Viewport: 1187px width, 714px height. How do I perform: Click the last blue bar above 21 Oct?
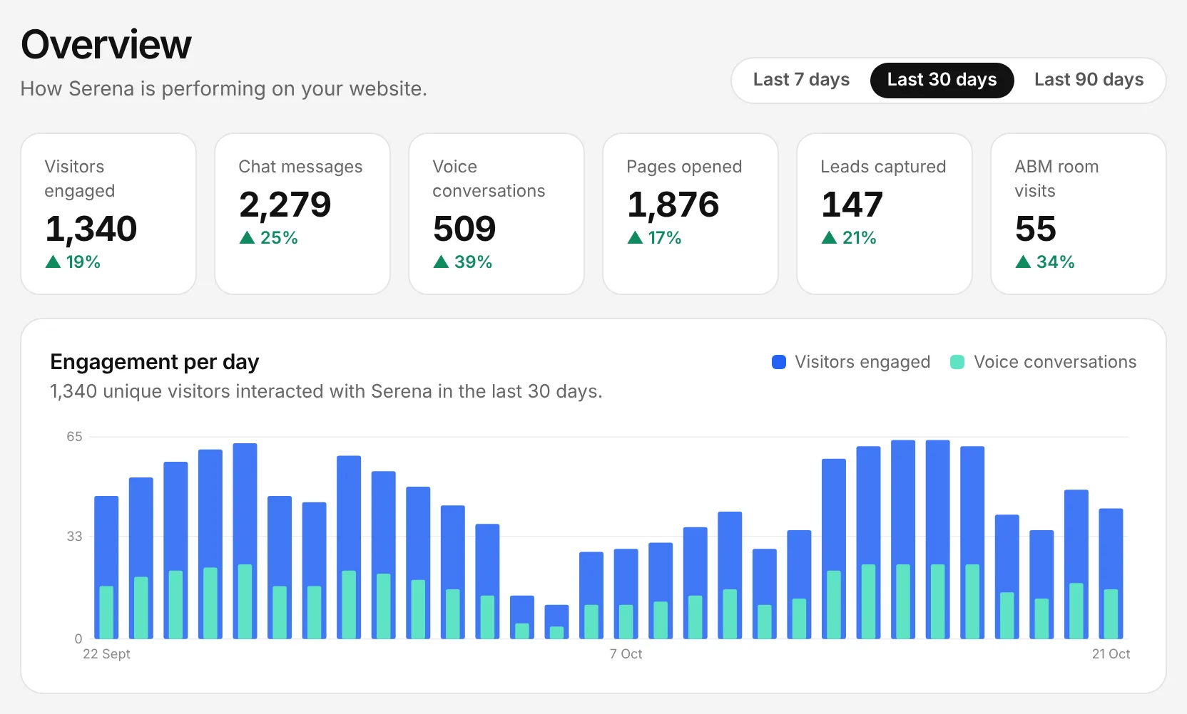point(1111,574)
